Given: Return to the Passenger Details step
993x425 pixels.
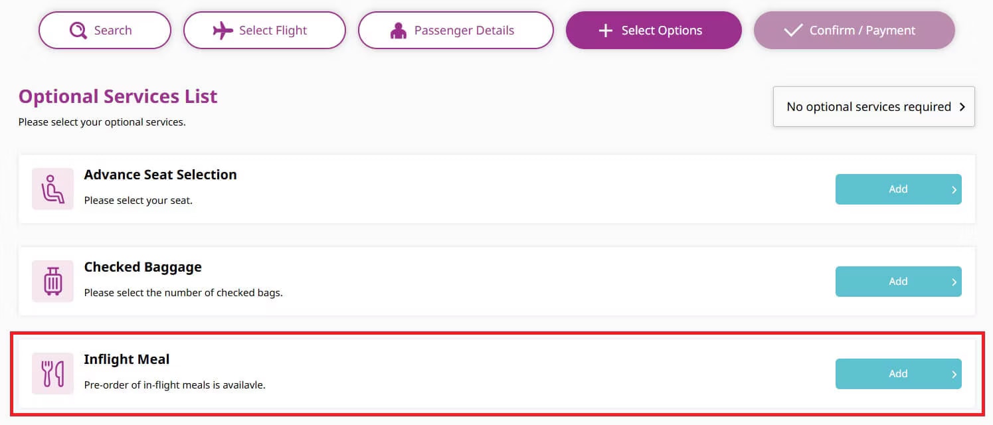Looking at the screenshot, I should (456, 31).
